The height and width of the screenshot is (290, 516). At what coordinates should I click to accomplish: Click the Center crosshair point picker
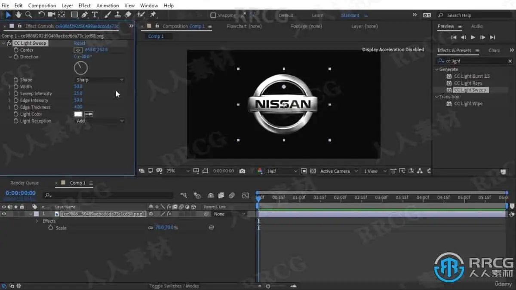pyautogui.click(x=78, y=50)
